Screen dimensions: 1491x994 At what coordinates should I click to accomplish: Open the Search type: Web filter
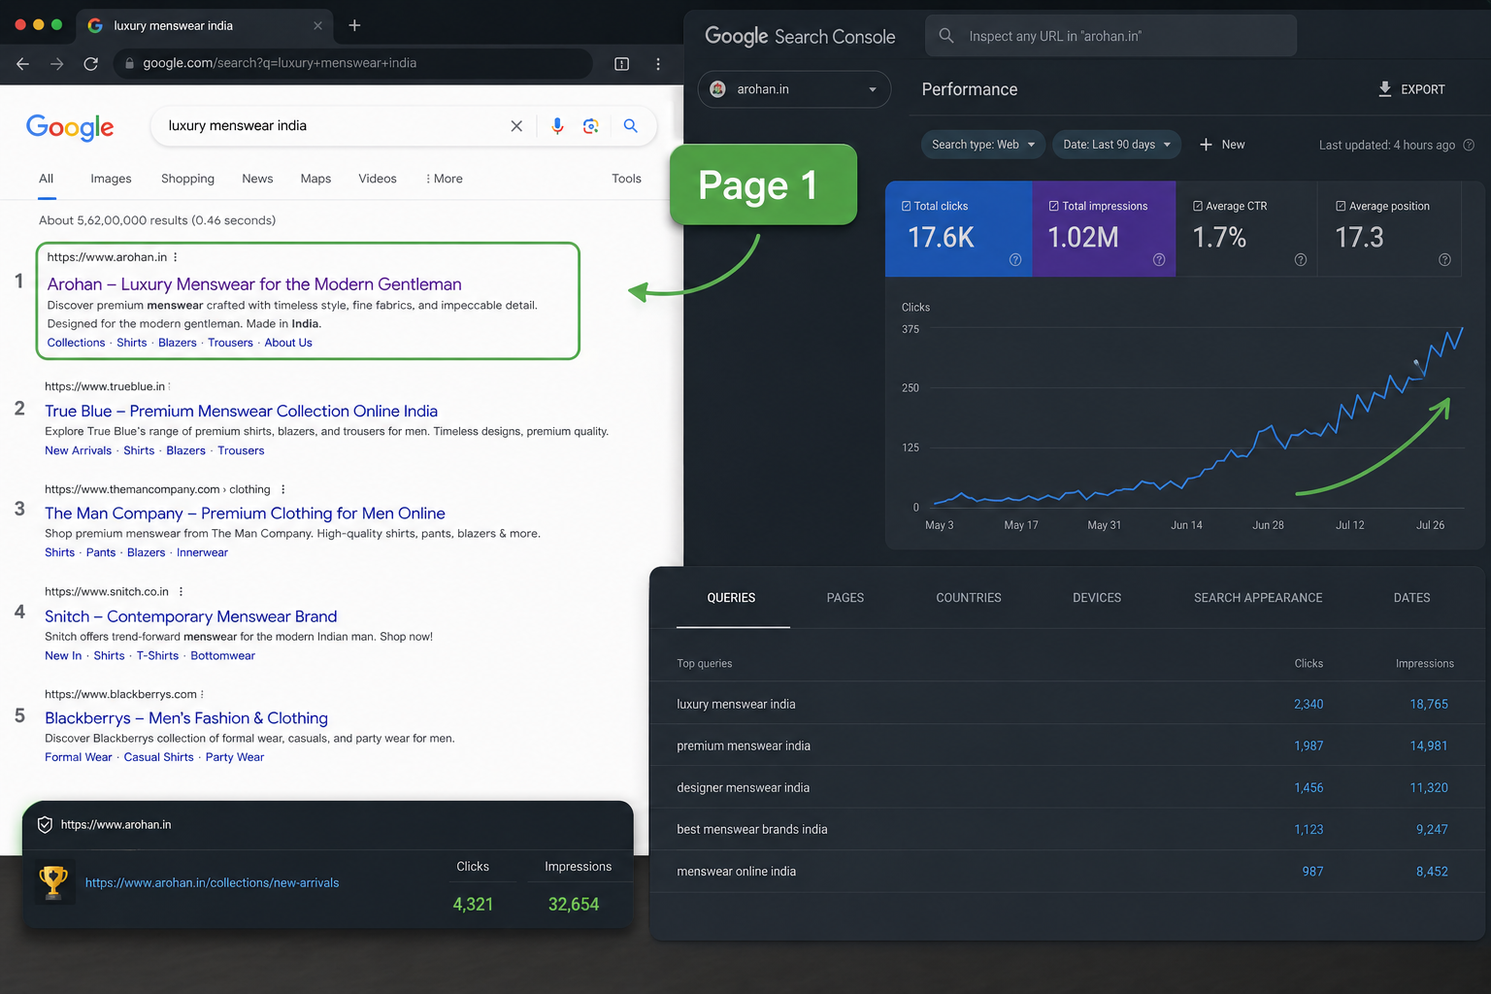point(982,145)
